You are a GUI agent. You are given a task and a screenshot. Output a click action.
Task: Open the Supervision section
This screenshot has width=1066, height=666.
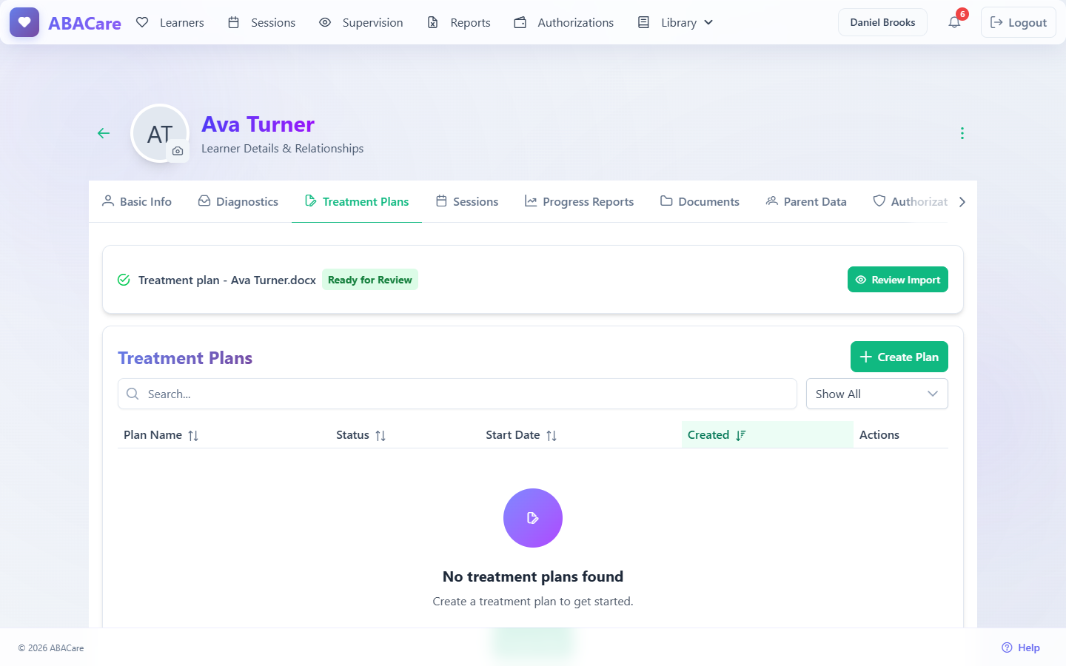point(361,22)
